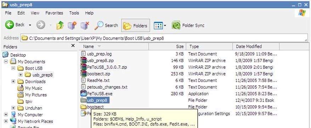Click into the Address bar path
Screen dimensions: 311x128
click(x=164, y=38)
